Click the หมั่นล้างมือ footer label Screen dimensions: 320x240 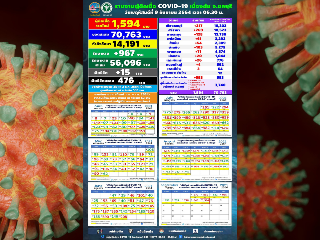146,231
